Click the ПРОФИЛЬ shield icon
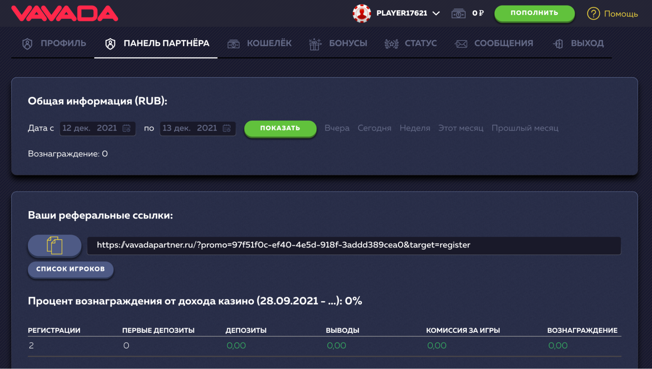Image resolution: width=652 pixels, height=369 pixels. pos(27,44)
